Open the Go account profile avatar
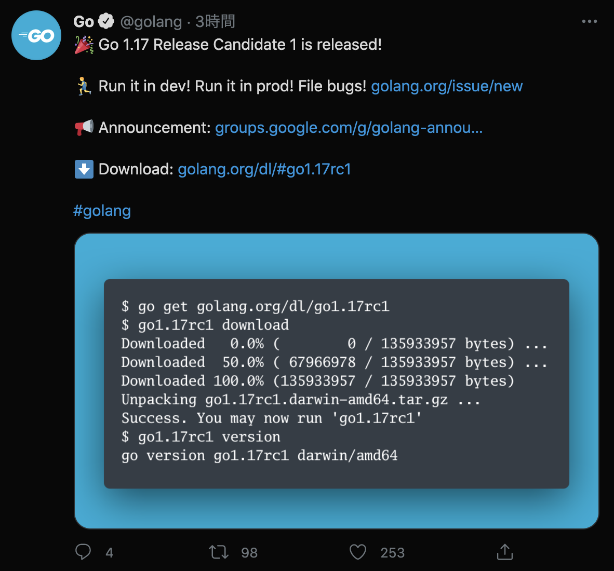The height and width of the screenshot is (571, 614). click(x=36, y=35)
